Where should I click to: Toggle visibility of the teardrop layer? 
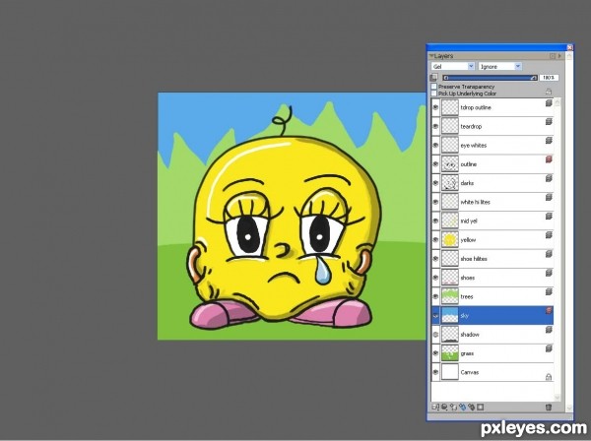tap(435, 127)
